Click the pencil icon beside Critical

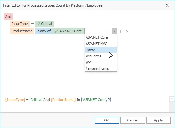(x=38, y=24)
